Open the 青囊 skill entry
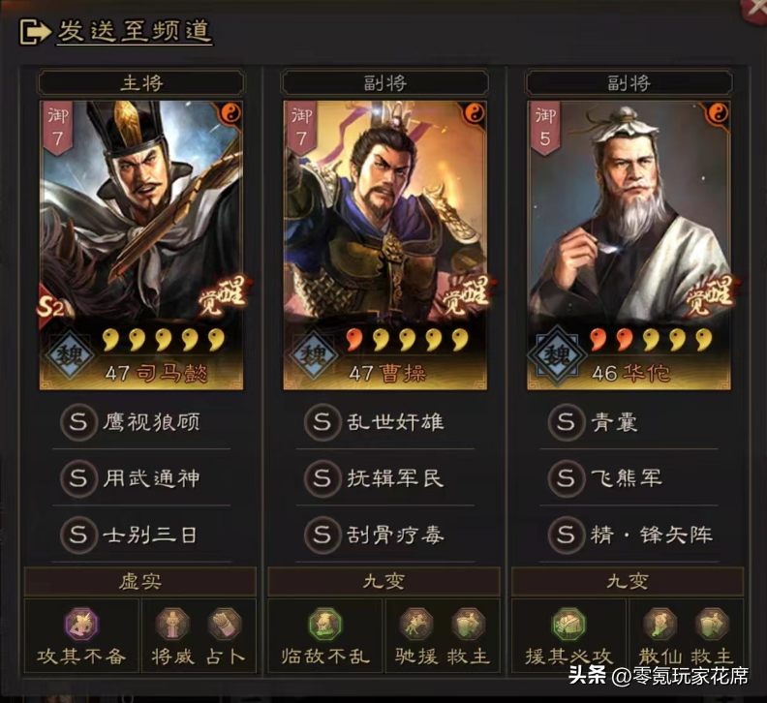Image resolution: width=767 pixels, height=703 pixels. tap(629, 421)
